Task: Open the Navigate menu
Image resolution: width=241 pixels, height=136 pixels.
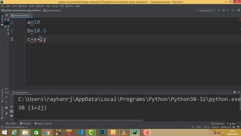Action: click(x=23, y=6)
